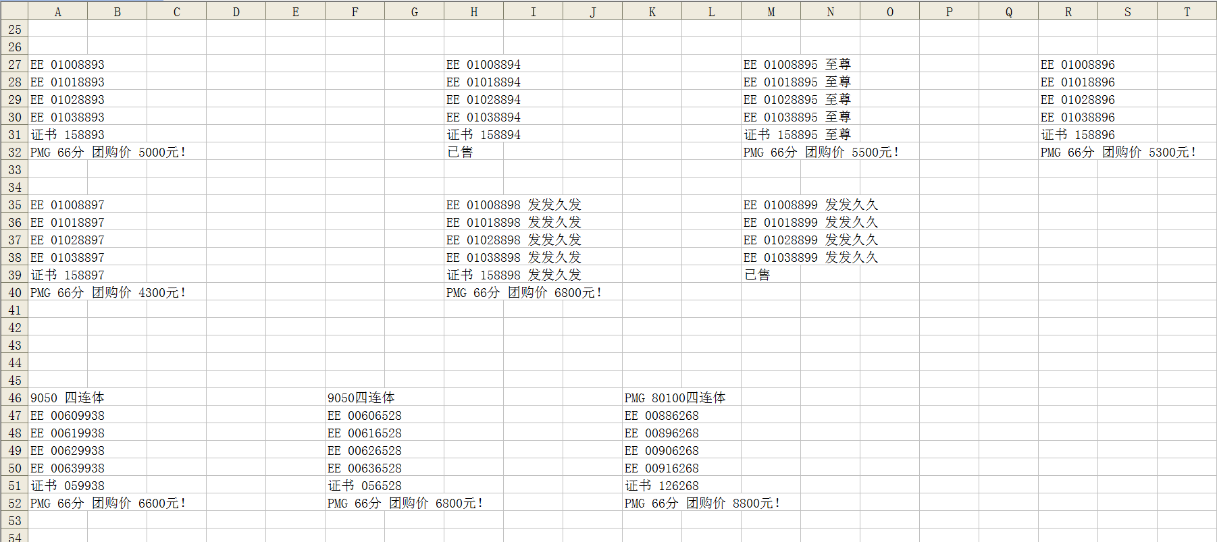This screenshot has width=1217, height=542.
Task: Click the '已售' cell in row 39
Action: pyautogui.click(x=757, y=275)
